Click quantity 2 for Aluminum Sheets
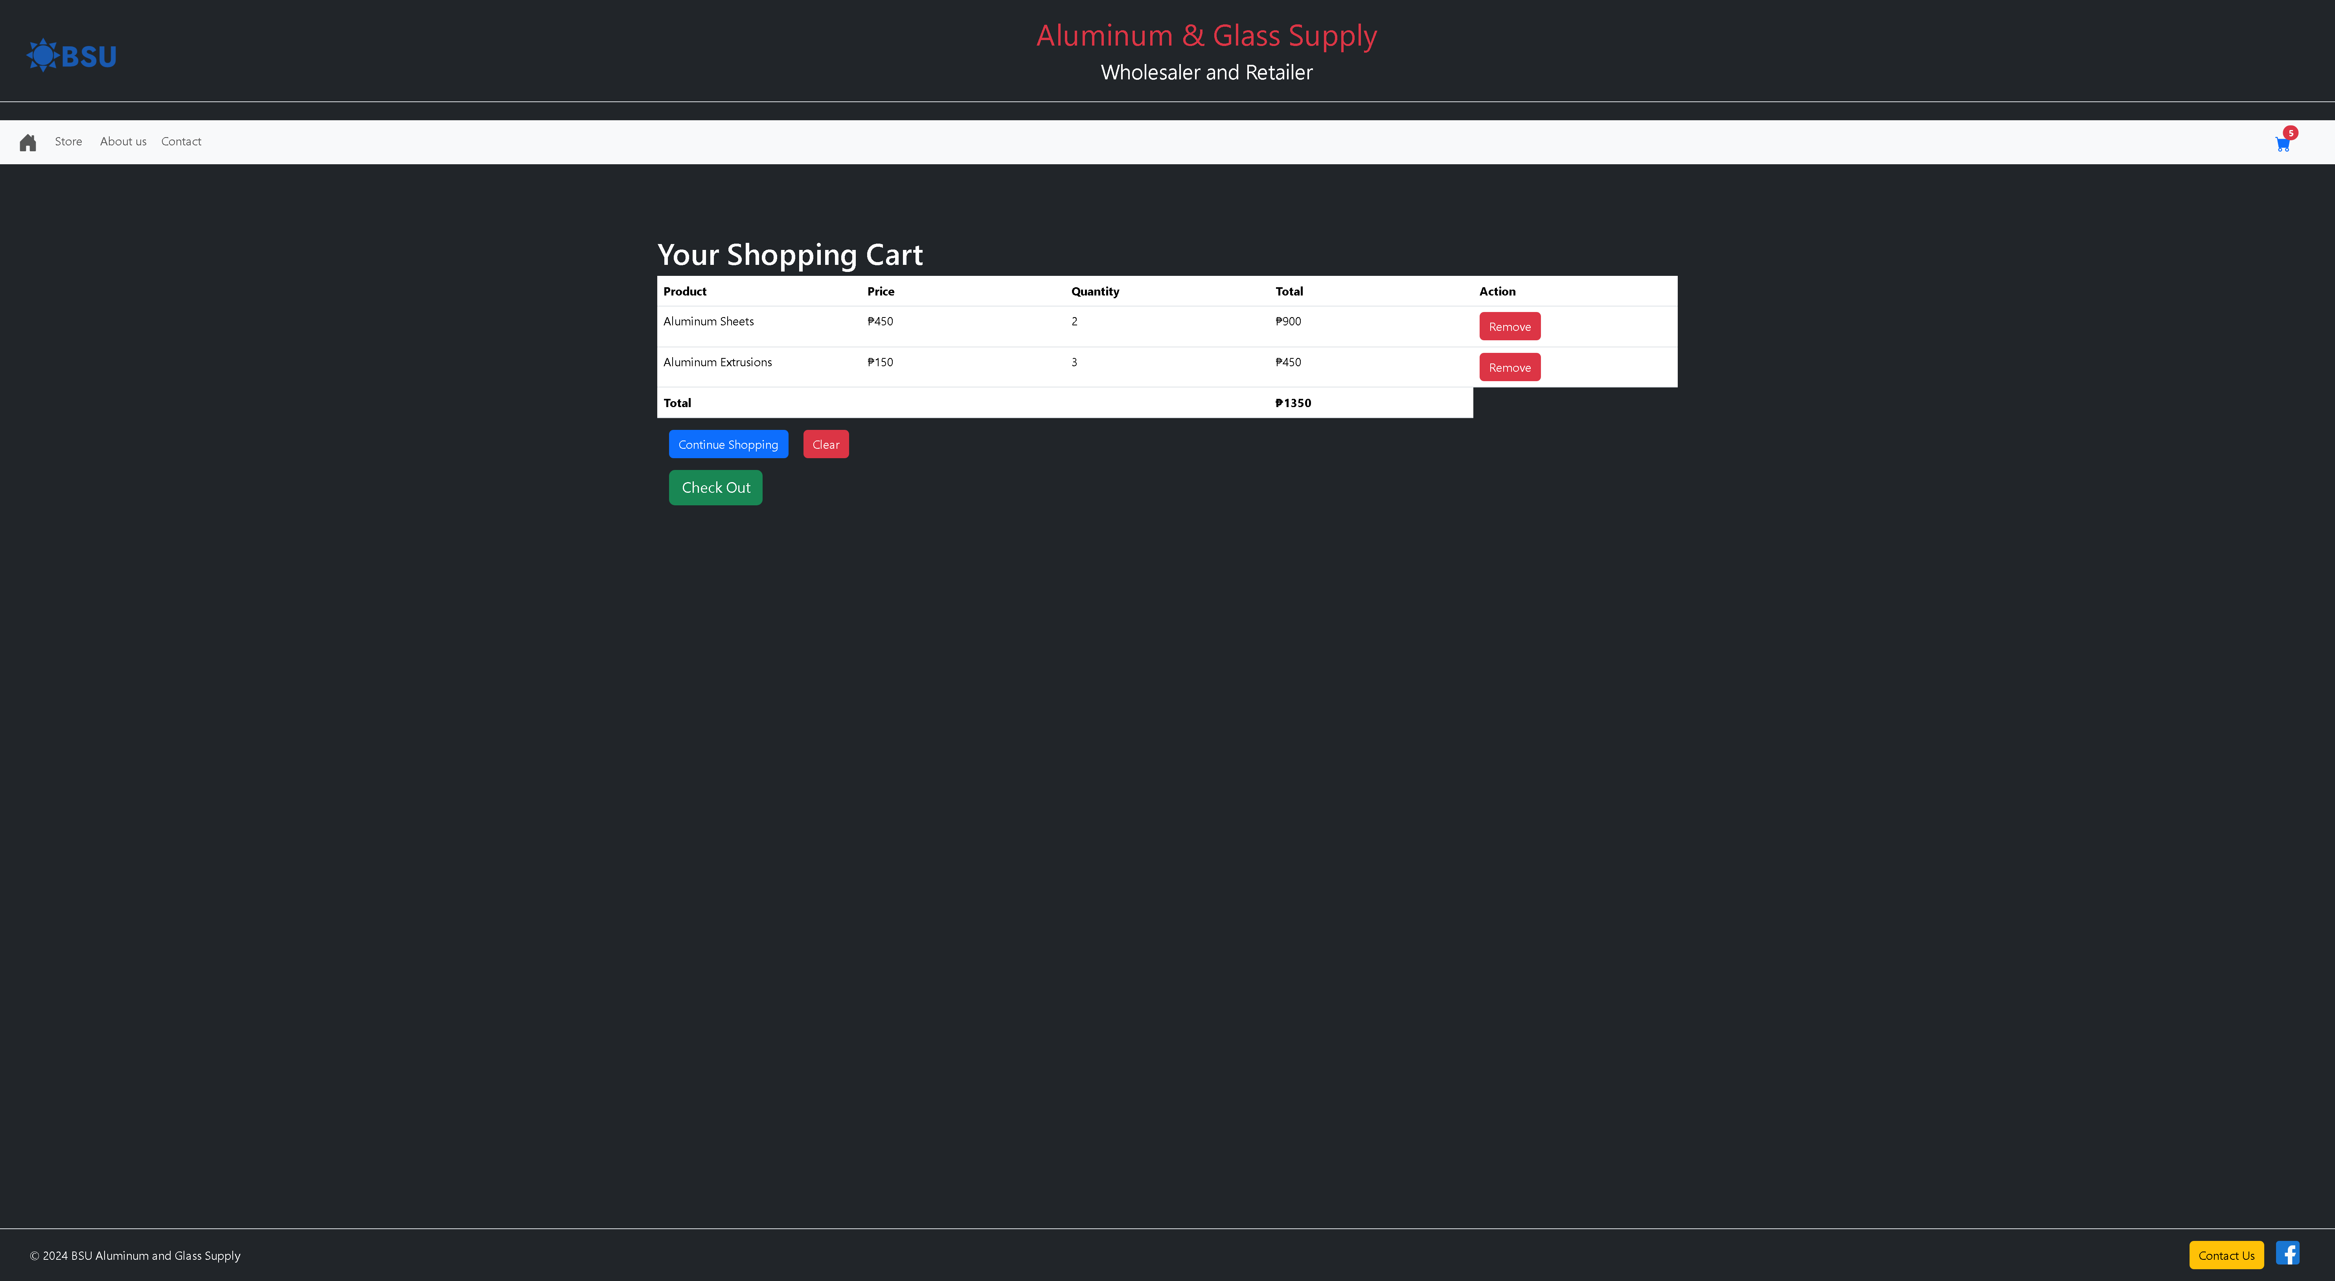The height and width of the screenshot is (1281, 2335). pyautogui.click(x=1074, y=321)
